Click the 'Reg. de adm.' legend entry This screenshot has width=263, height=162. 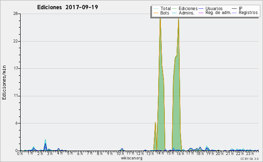(218, 13)
